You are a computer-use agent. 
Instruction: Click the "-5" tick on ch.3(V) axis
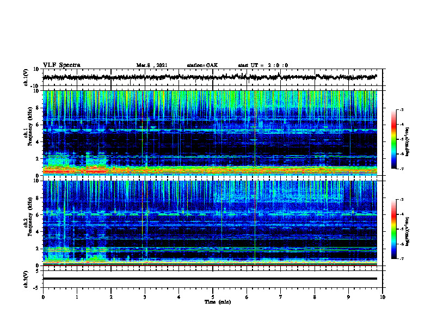36,288
